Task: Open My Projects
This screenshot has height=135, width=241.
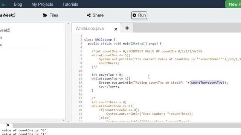Action: [x=42, y=4]
